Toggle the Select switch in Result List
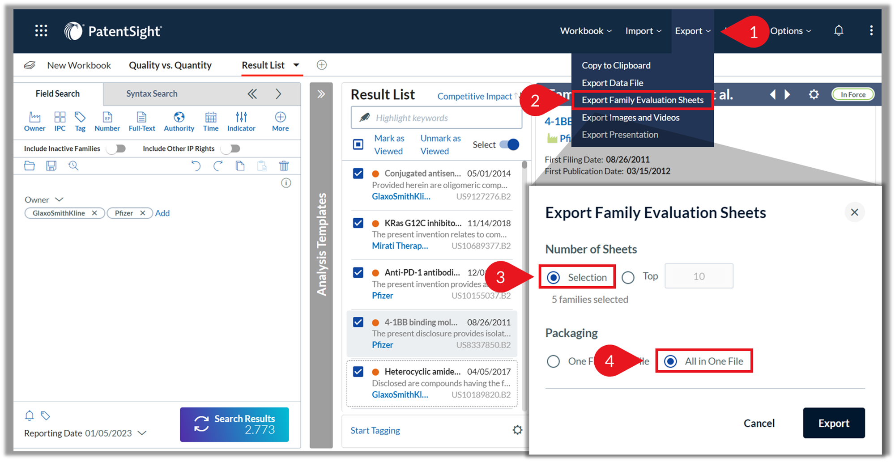Screen dimensions: 895x462 click(509, 144)
